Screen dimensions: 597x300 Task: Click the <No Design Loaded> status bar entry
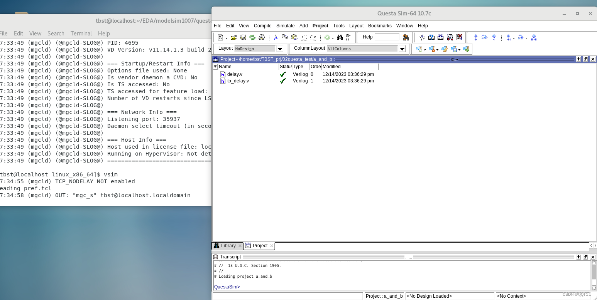(x=450, y=296)
